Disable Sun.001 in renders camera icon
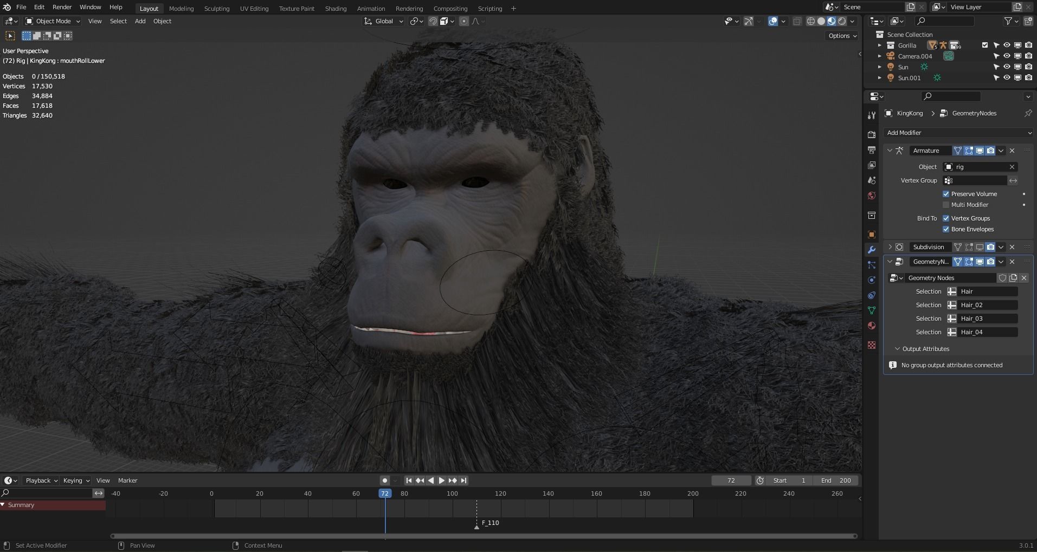Viewport: 1037px width, 552px height. coord(1028,77)
